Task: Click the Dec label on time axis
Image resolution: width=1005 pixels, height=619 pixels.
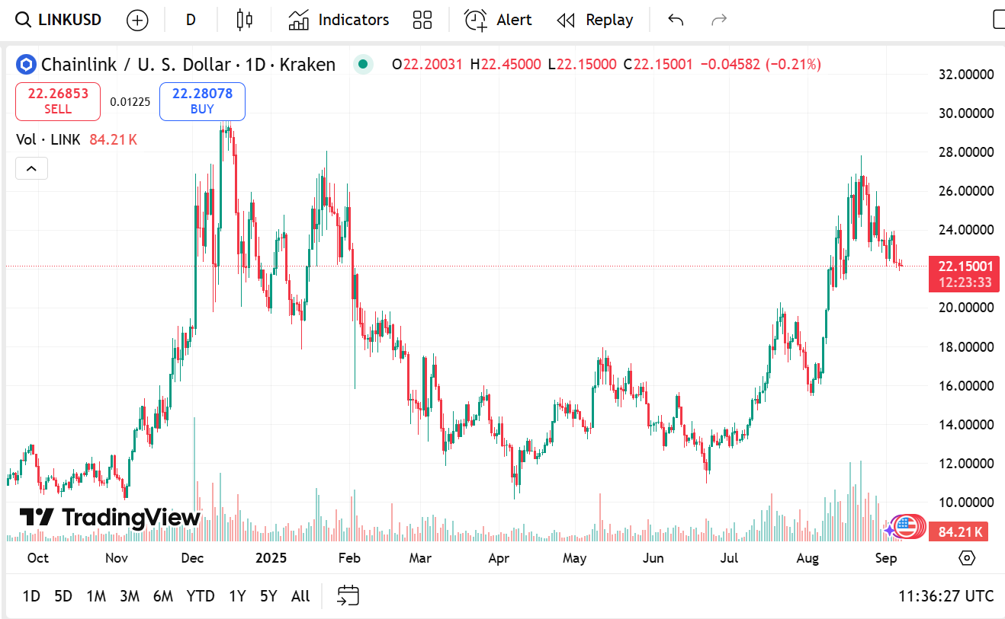Action: click(x=192, y=558)
